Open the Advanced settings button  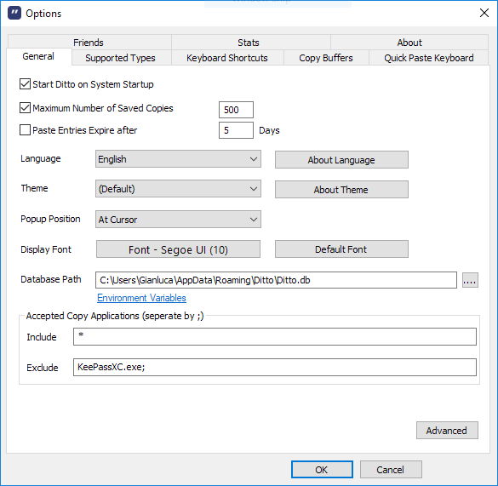(447, 431)
